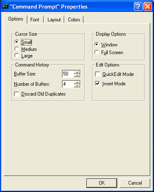Open the Colors tab
This screenshot has height=192, width=154.
click(74, 20)
